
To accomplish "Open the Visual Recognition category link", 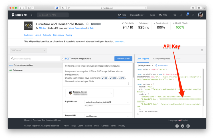I will coord(77,28).
